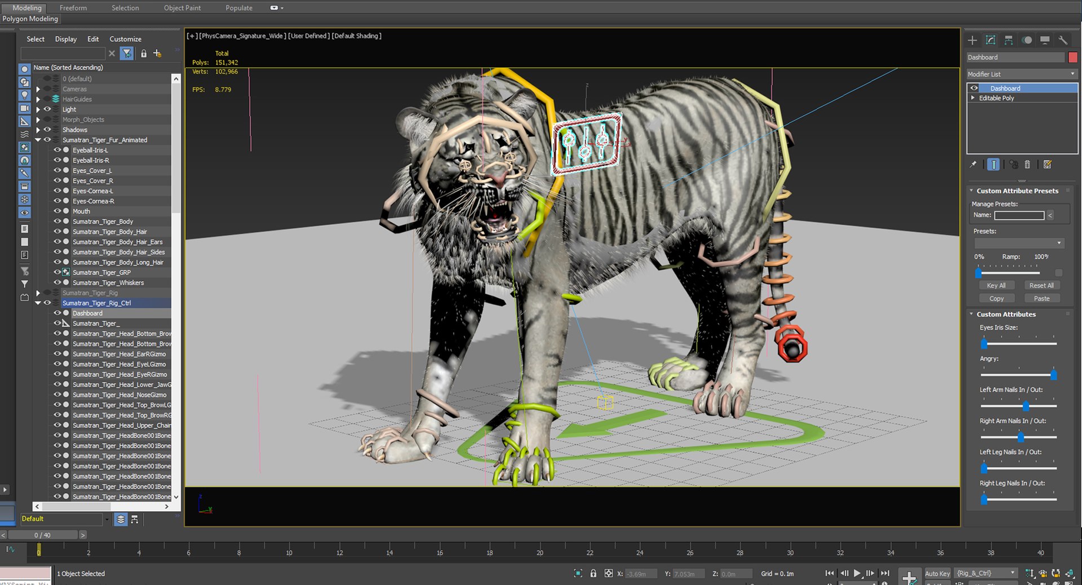Click the Remove Modifier trash icon
This screenshot has width=1082, height=585.
tap(1027, 164)
